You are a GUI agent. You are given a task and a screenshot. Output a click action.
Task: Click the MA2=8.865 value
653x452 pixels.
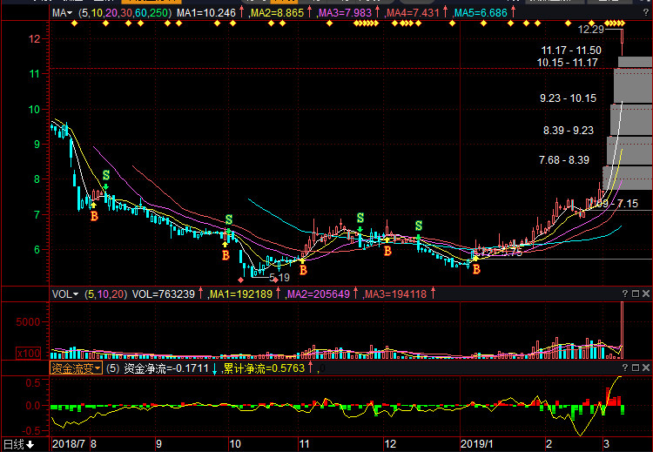(278, 13)
